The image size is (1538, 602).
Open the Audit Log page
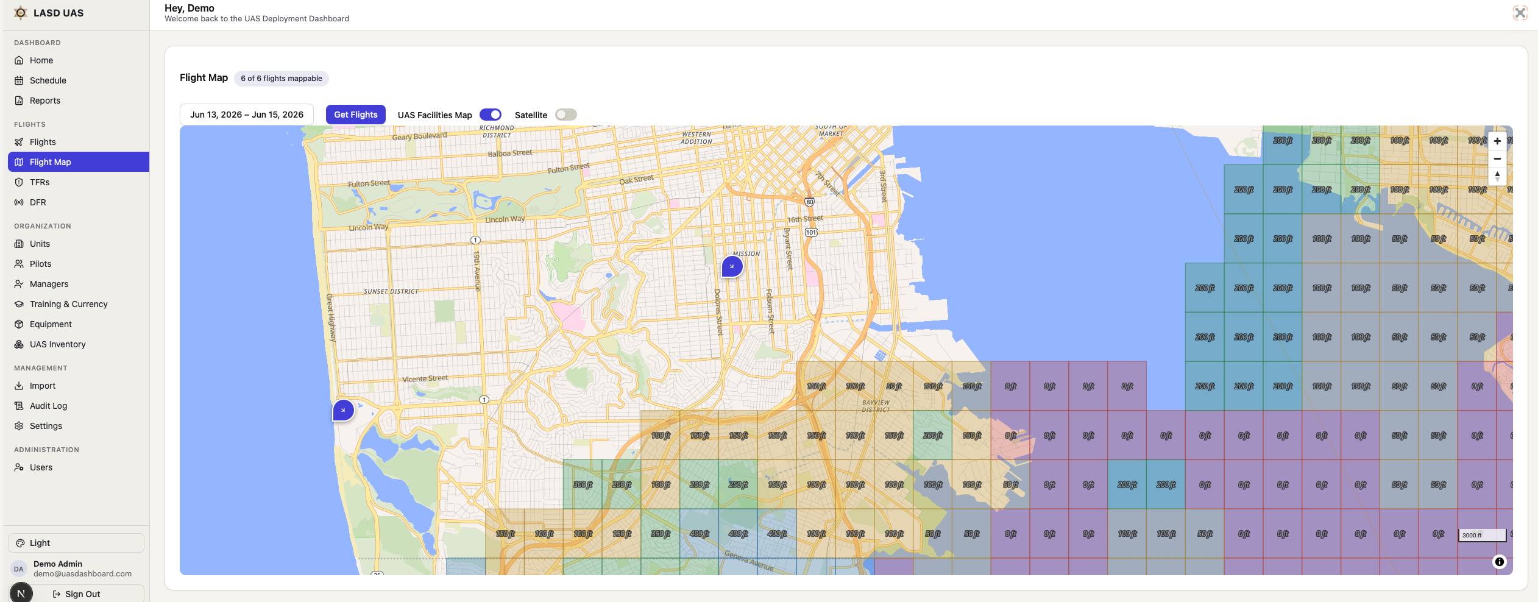click(79, 406)
